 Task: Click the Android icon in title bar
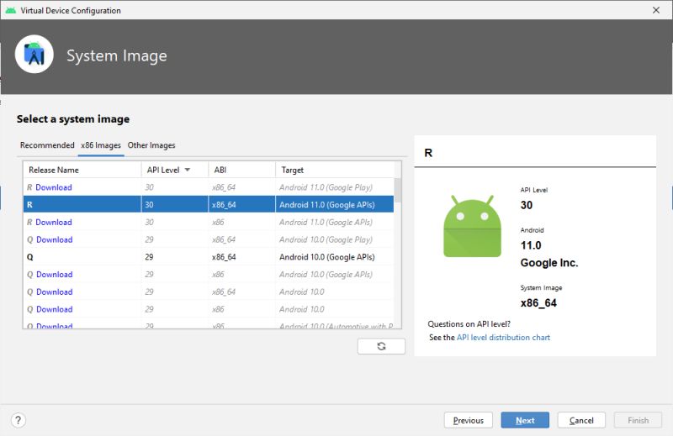coord(11,10)
